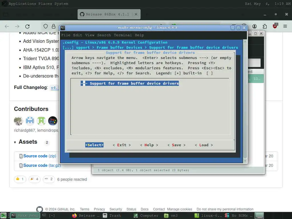
Task: Click the Select button in menuconfig
Action: 94,145
